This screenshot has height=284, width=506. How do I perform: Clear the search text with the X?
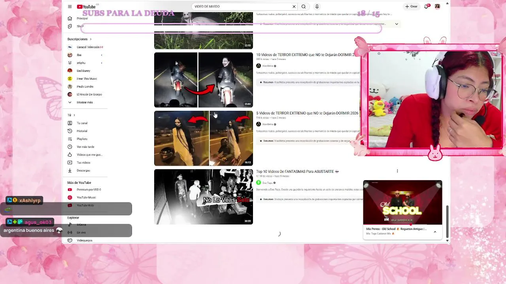click(294, 7)
